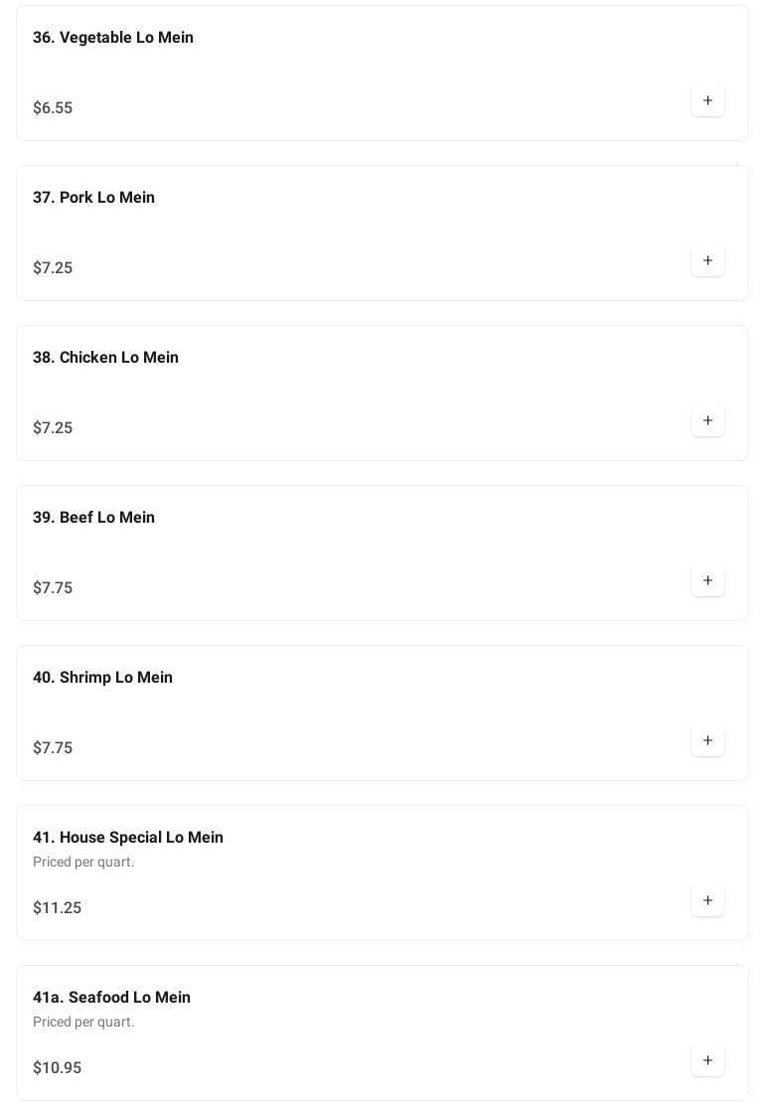Click the $10.95 Seafood Lo Mein price
This screenshot has height=1102, width=765.
[x=57, y=1068]
